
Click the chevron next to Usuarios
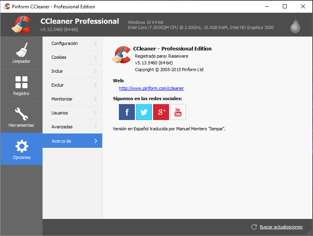pos(95,113)
